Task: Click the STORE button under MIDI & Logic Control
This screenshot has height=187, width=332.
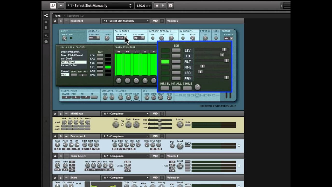Action: (74, 75)
